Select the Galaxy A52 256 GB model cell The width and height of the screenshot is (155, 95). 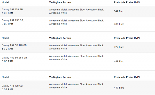pos(13,22)
